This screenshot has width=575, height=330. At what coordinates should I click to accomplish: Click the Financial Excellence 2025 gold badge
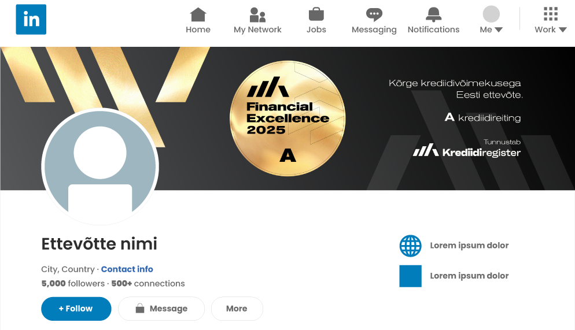click(x=287, y=118)
